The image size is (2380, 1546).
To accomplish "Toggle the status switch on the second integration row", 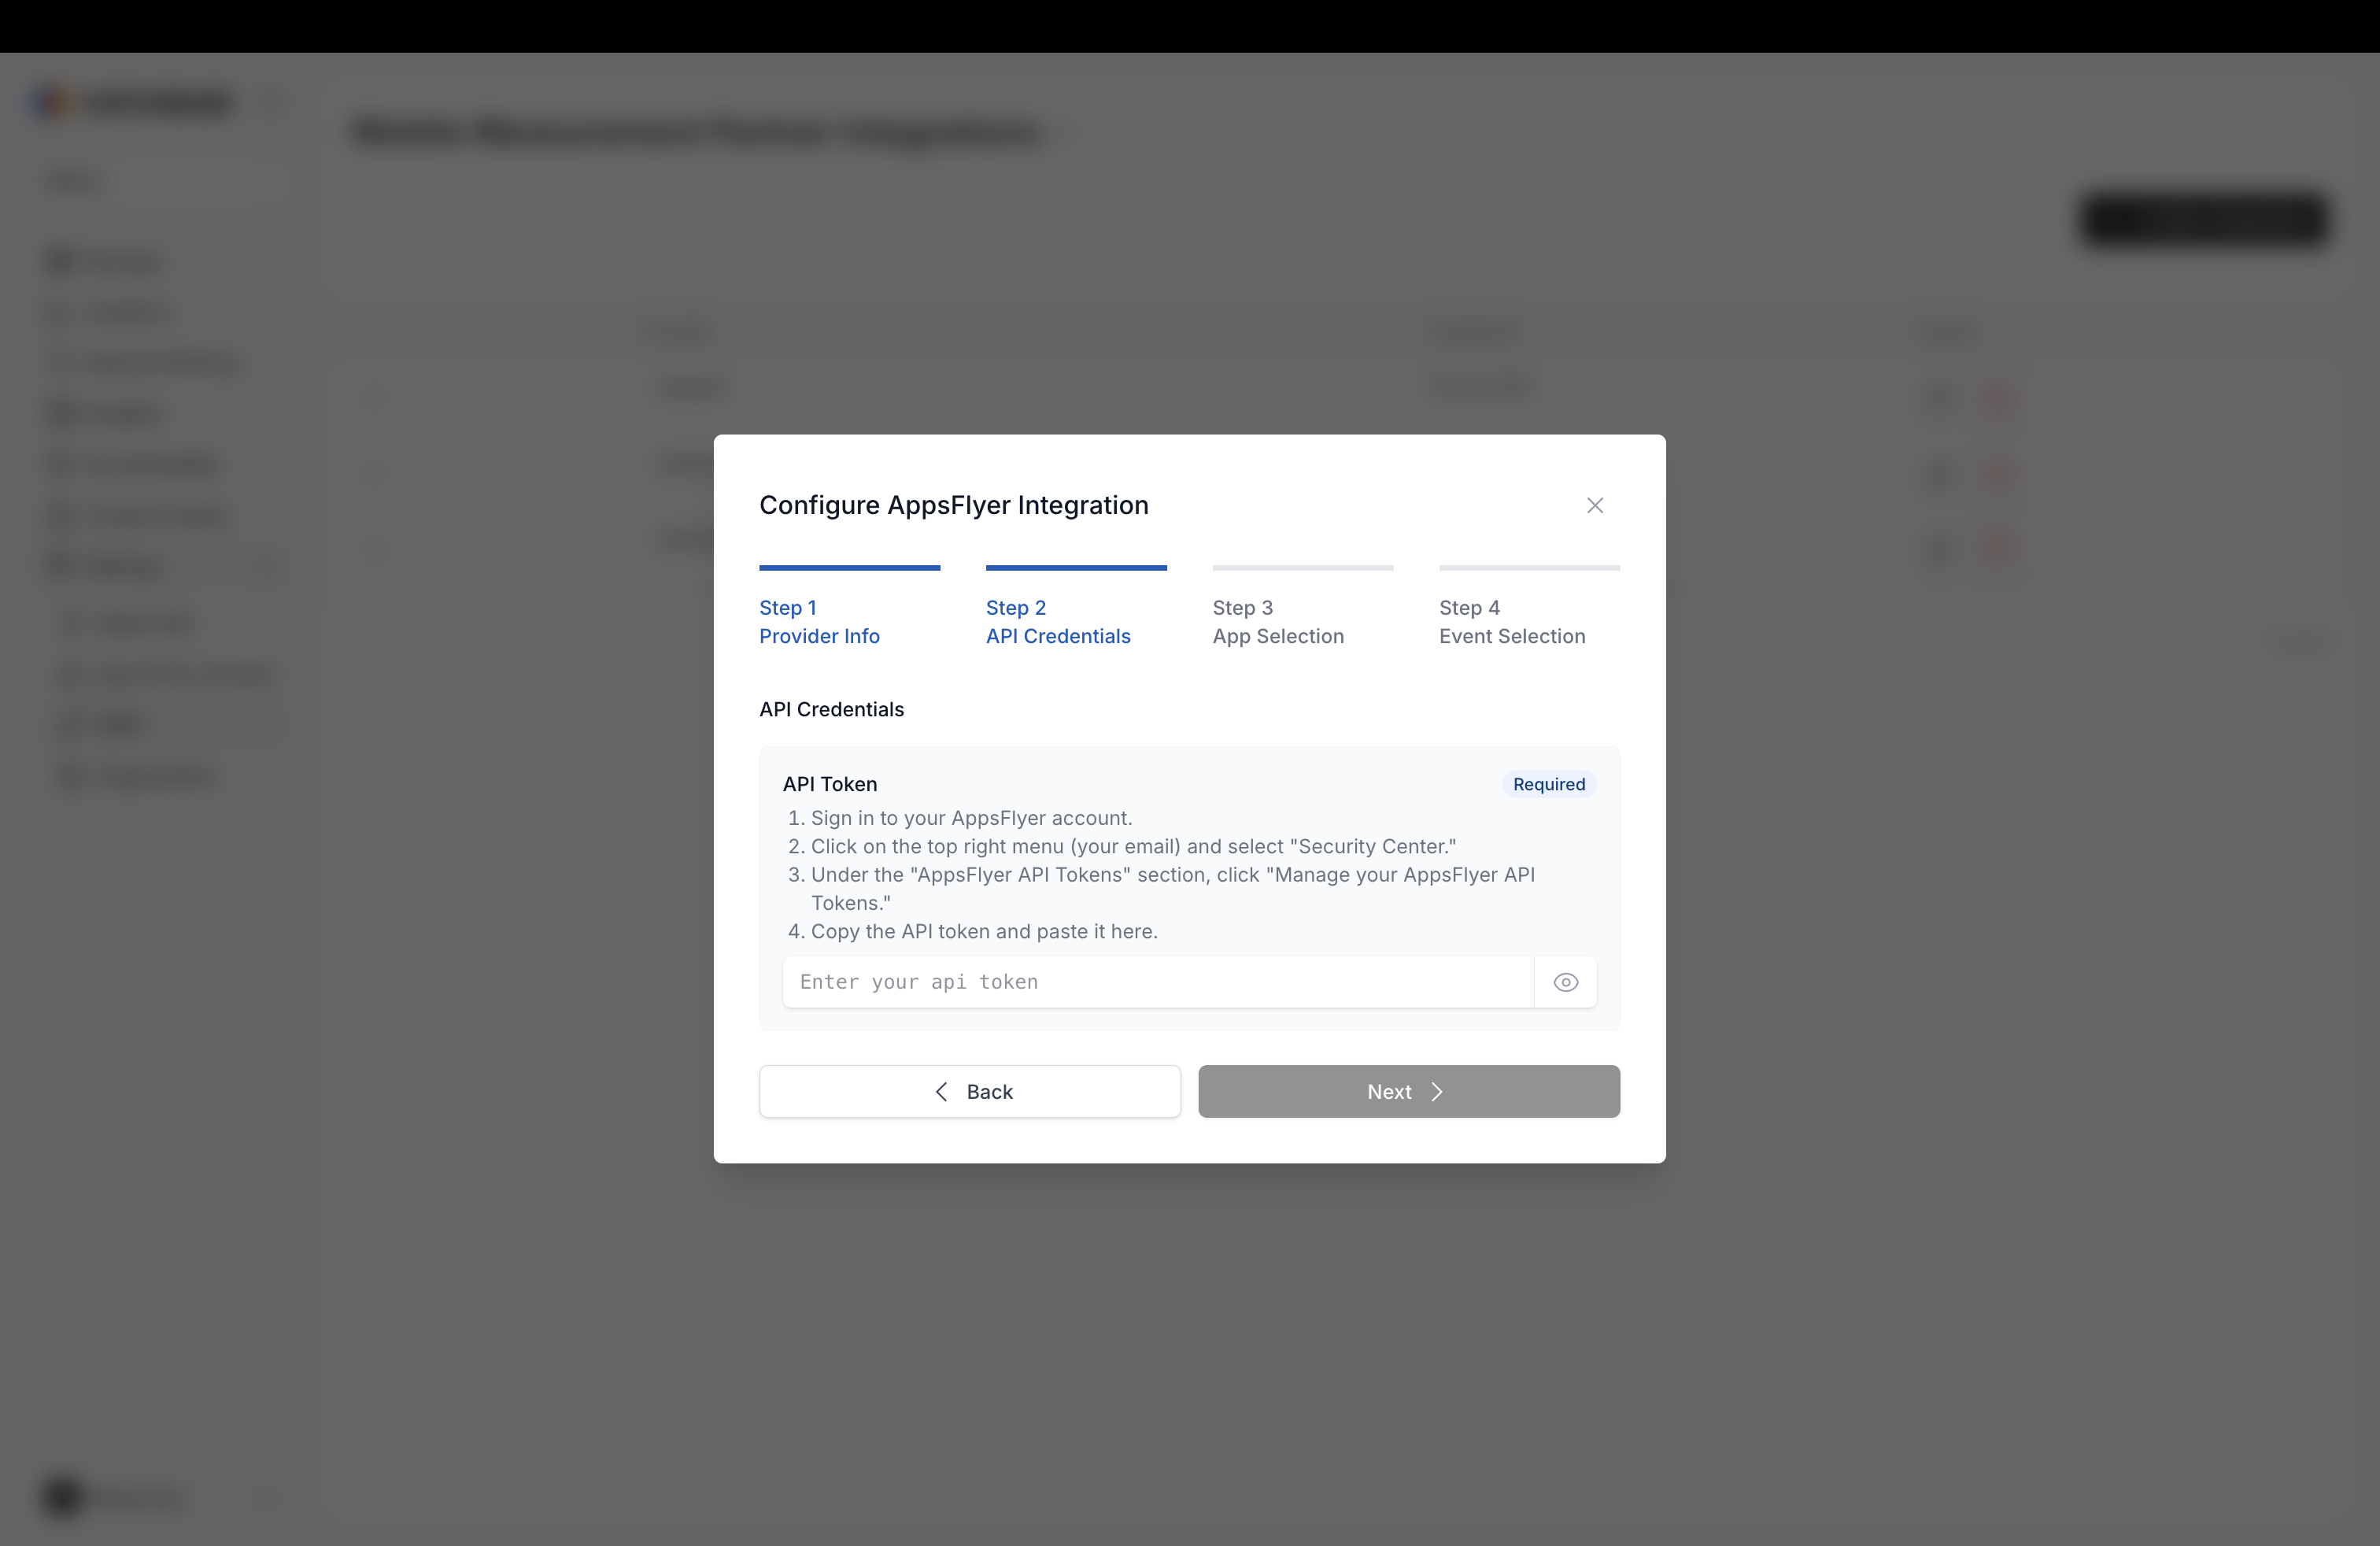I will coord(1937,475).
